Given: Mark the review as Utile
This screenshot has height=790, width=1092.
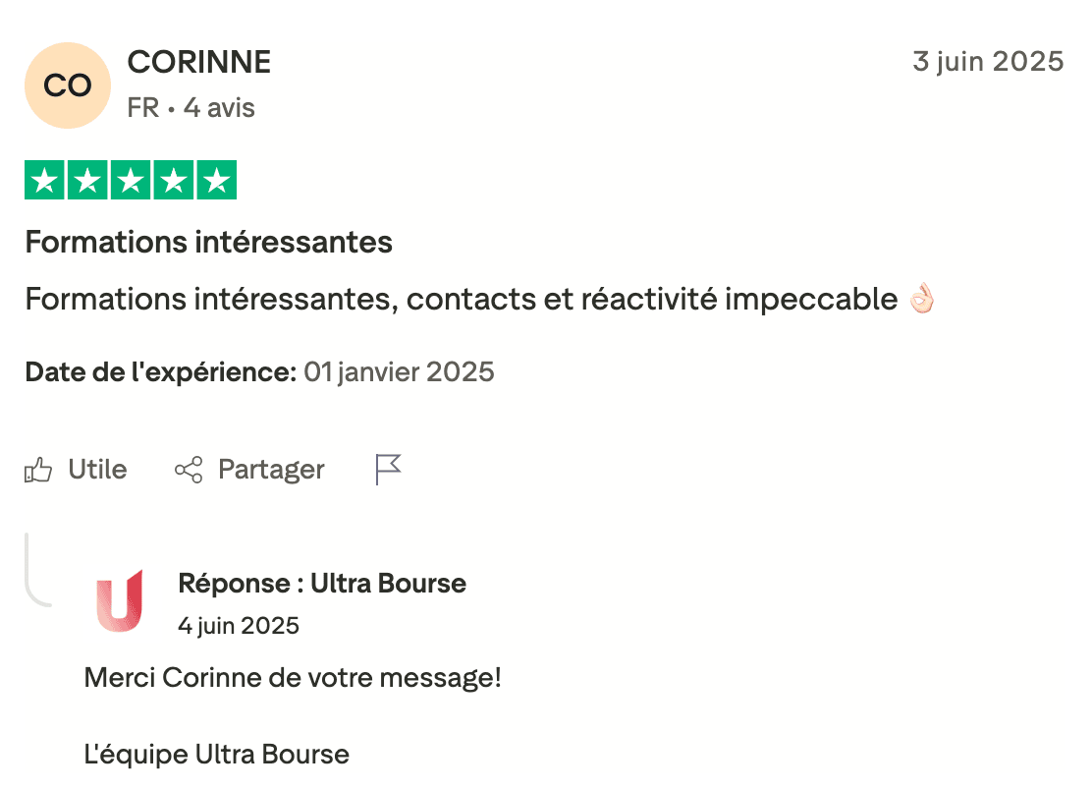Looking at the screenshot, I should [x=97, y=470].
